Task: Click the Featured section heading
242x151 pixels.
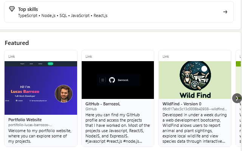Action: [x=17, y=43]
